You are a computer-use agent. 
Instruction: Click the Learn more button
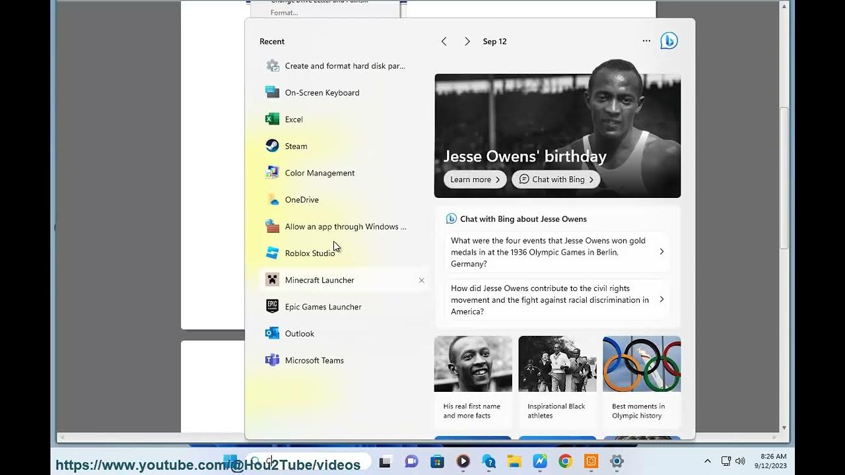(475, 179)
